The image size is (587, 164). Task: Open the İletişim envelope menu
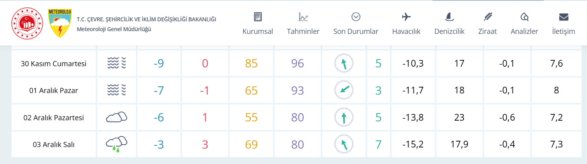(564, 24)
